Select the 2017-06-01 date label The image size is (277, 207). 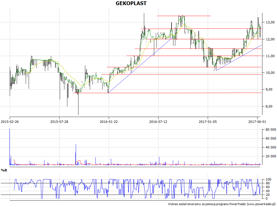pyautogui.click(x=257, y=122)
